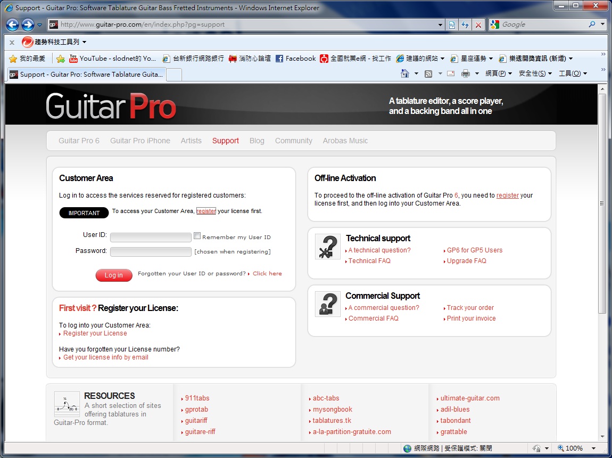
Task: Click the browser Forward arrow button
Action: 28,24
